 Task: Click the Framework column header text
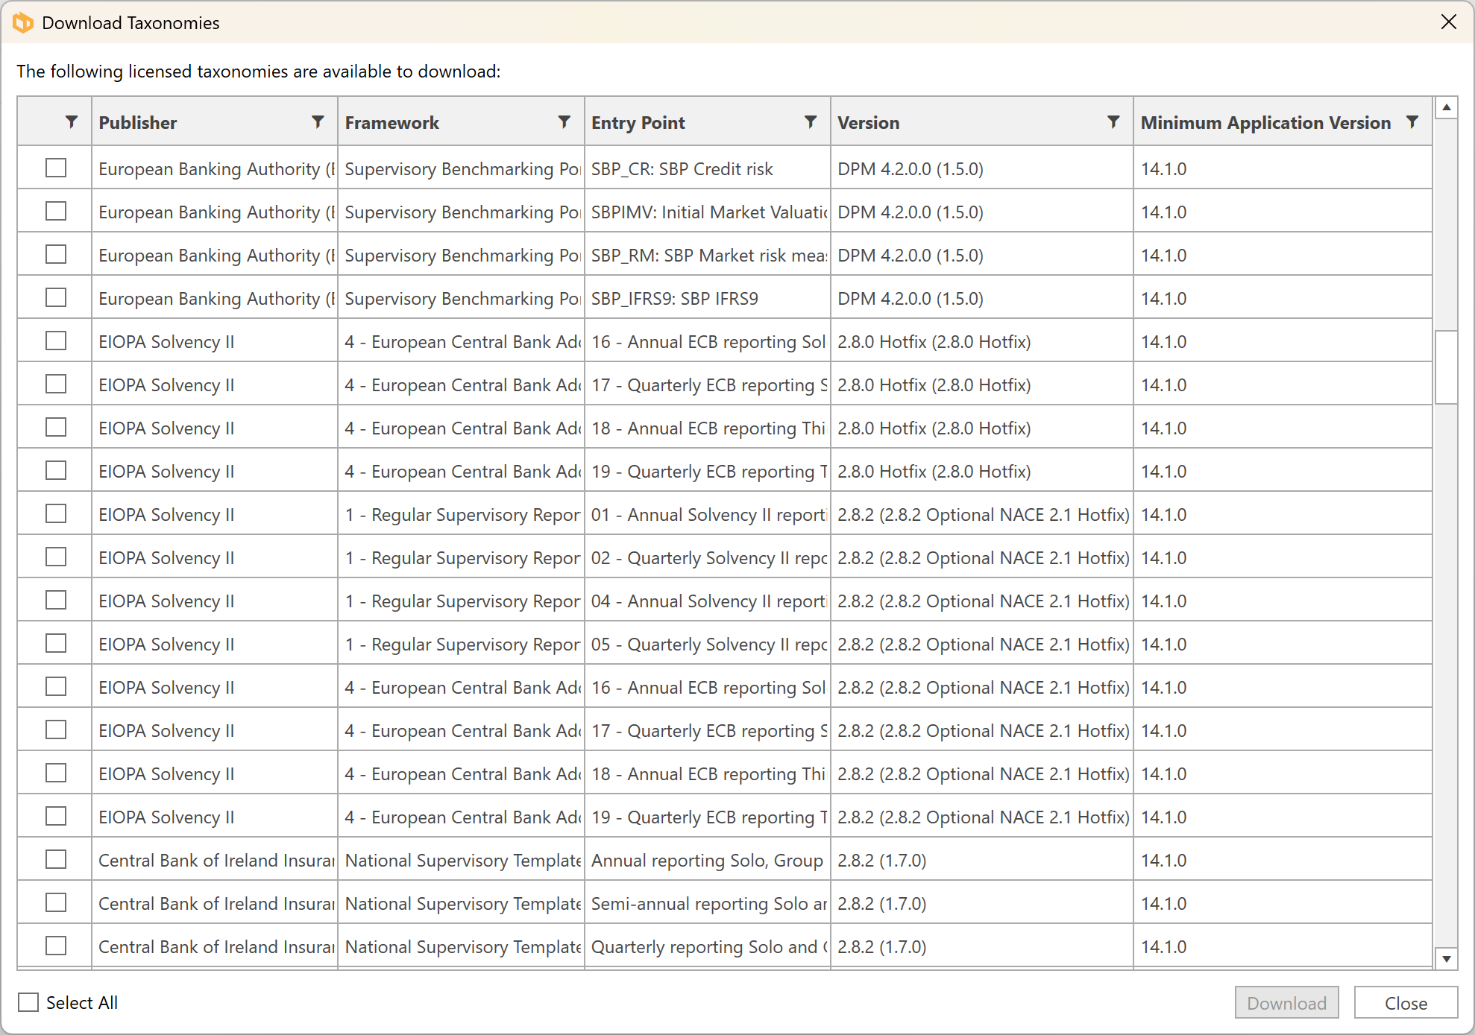click(x=391, y=123)
